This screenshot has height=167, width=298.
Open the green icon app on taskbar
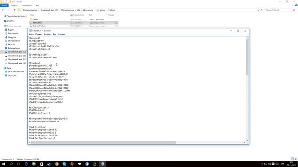[95, 164]
